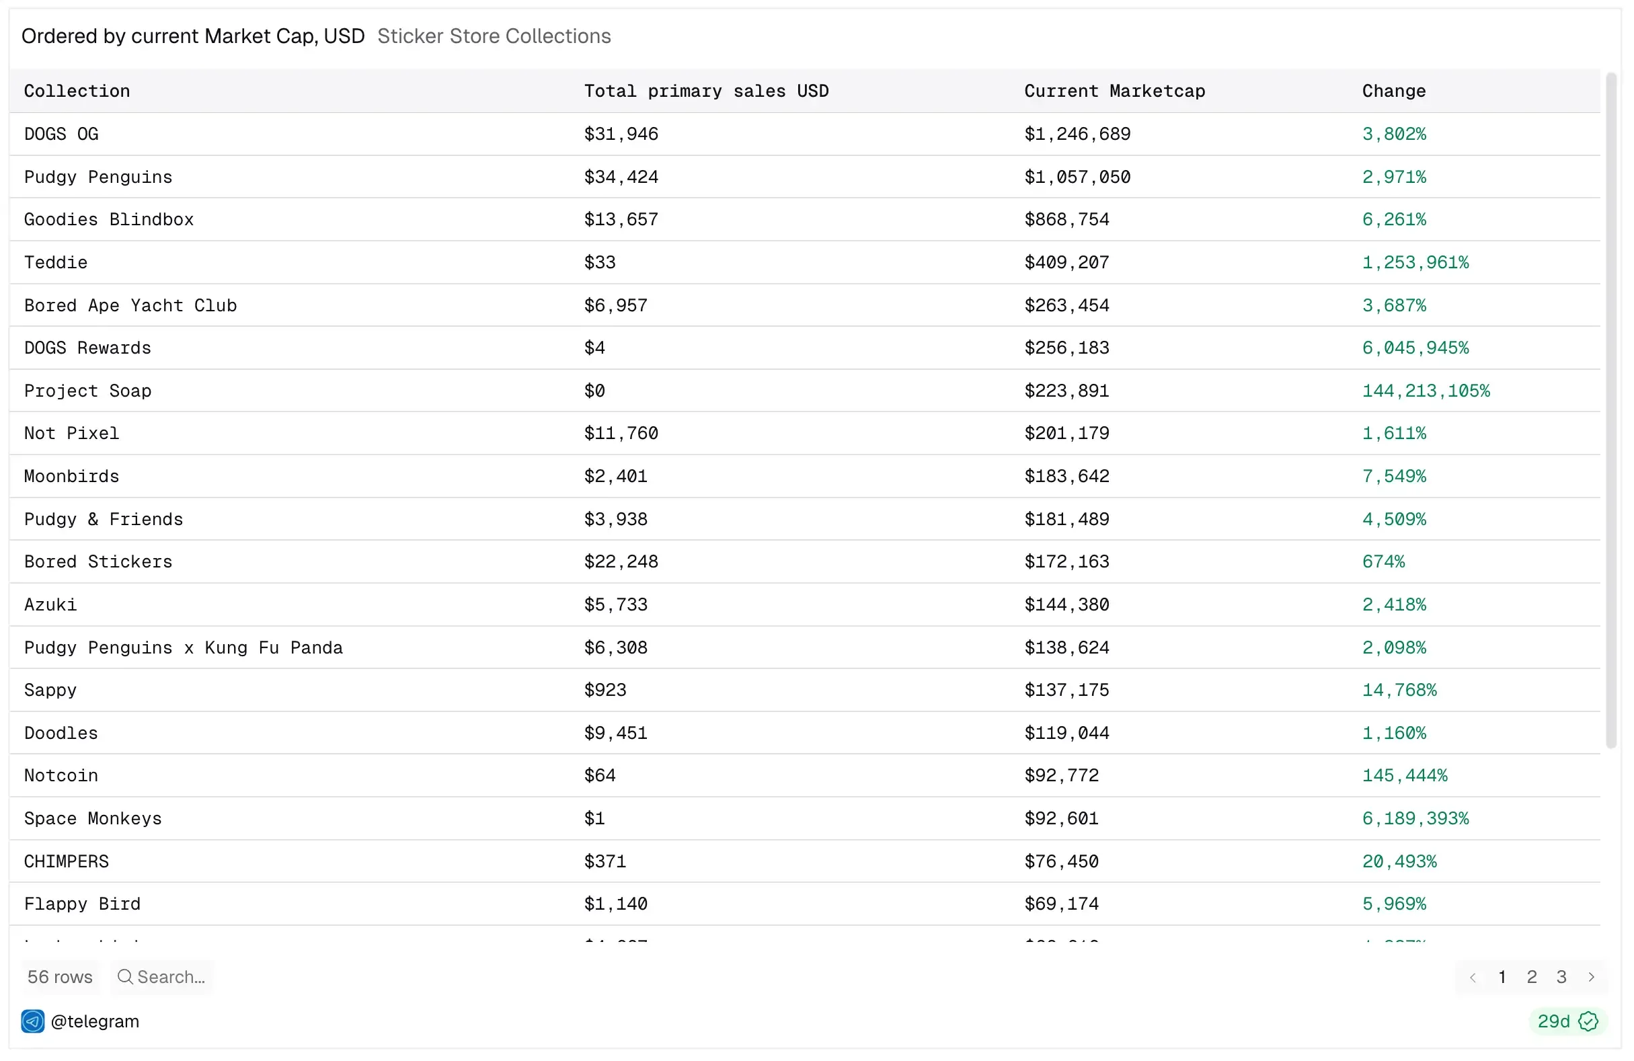Click the 29d freshness badge

click(1554, 1021)
